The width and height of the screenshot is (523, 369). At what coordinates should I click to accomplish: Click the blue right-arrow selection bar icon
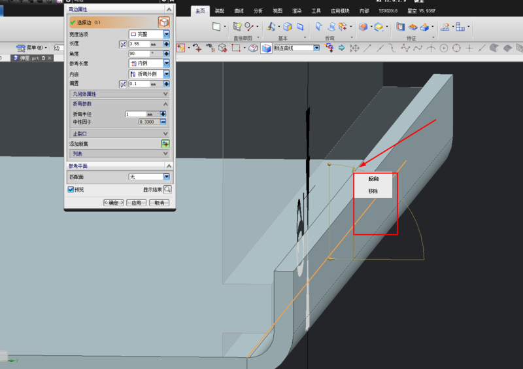tap(341, 48)
